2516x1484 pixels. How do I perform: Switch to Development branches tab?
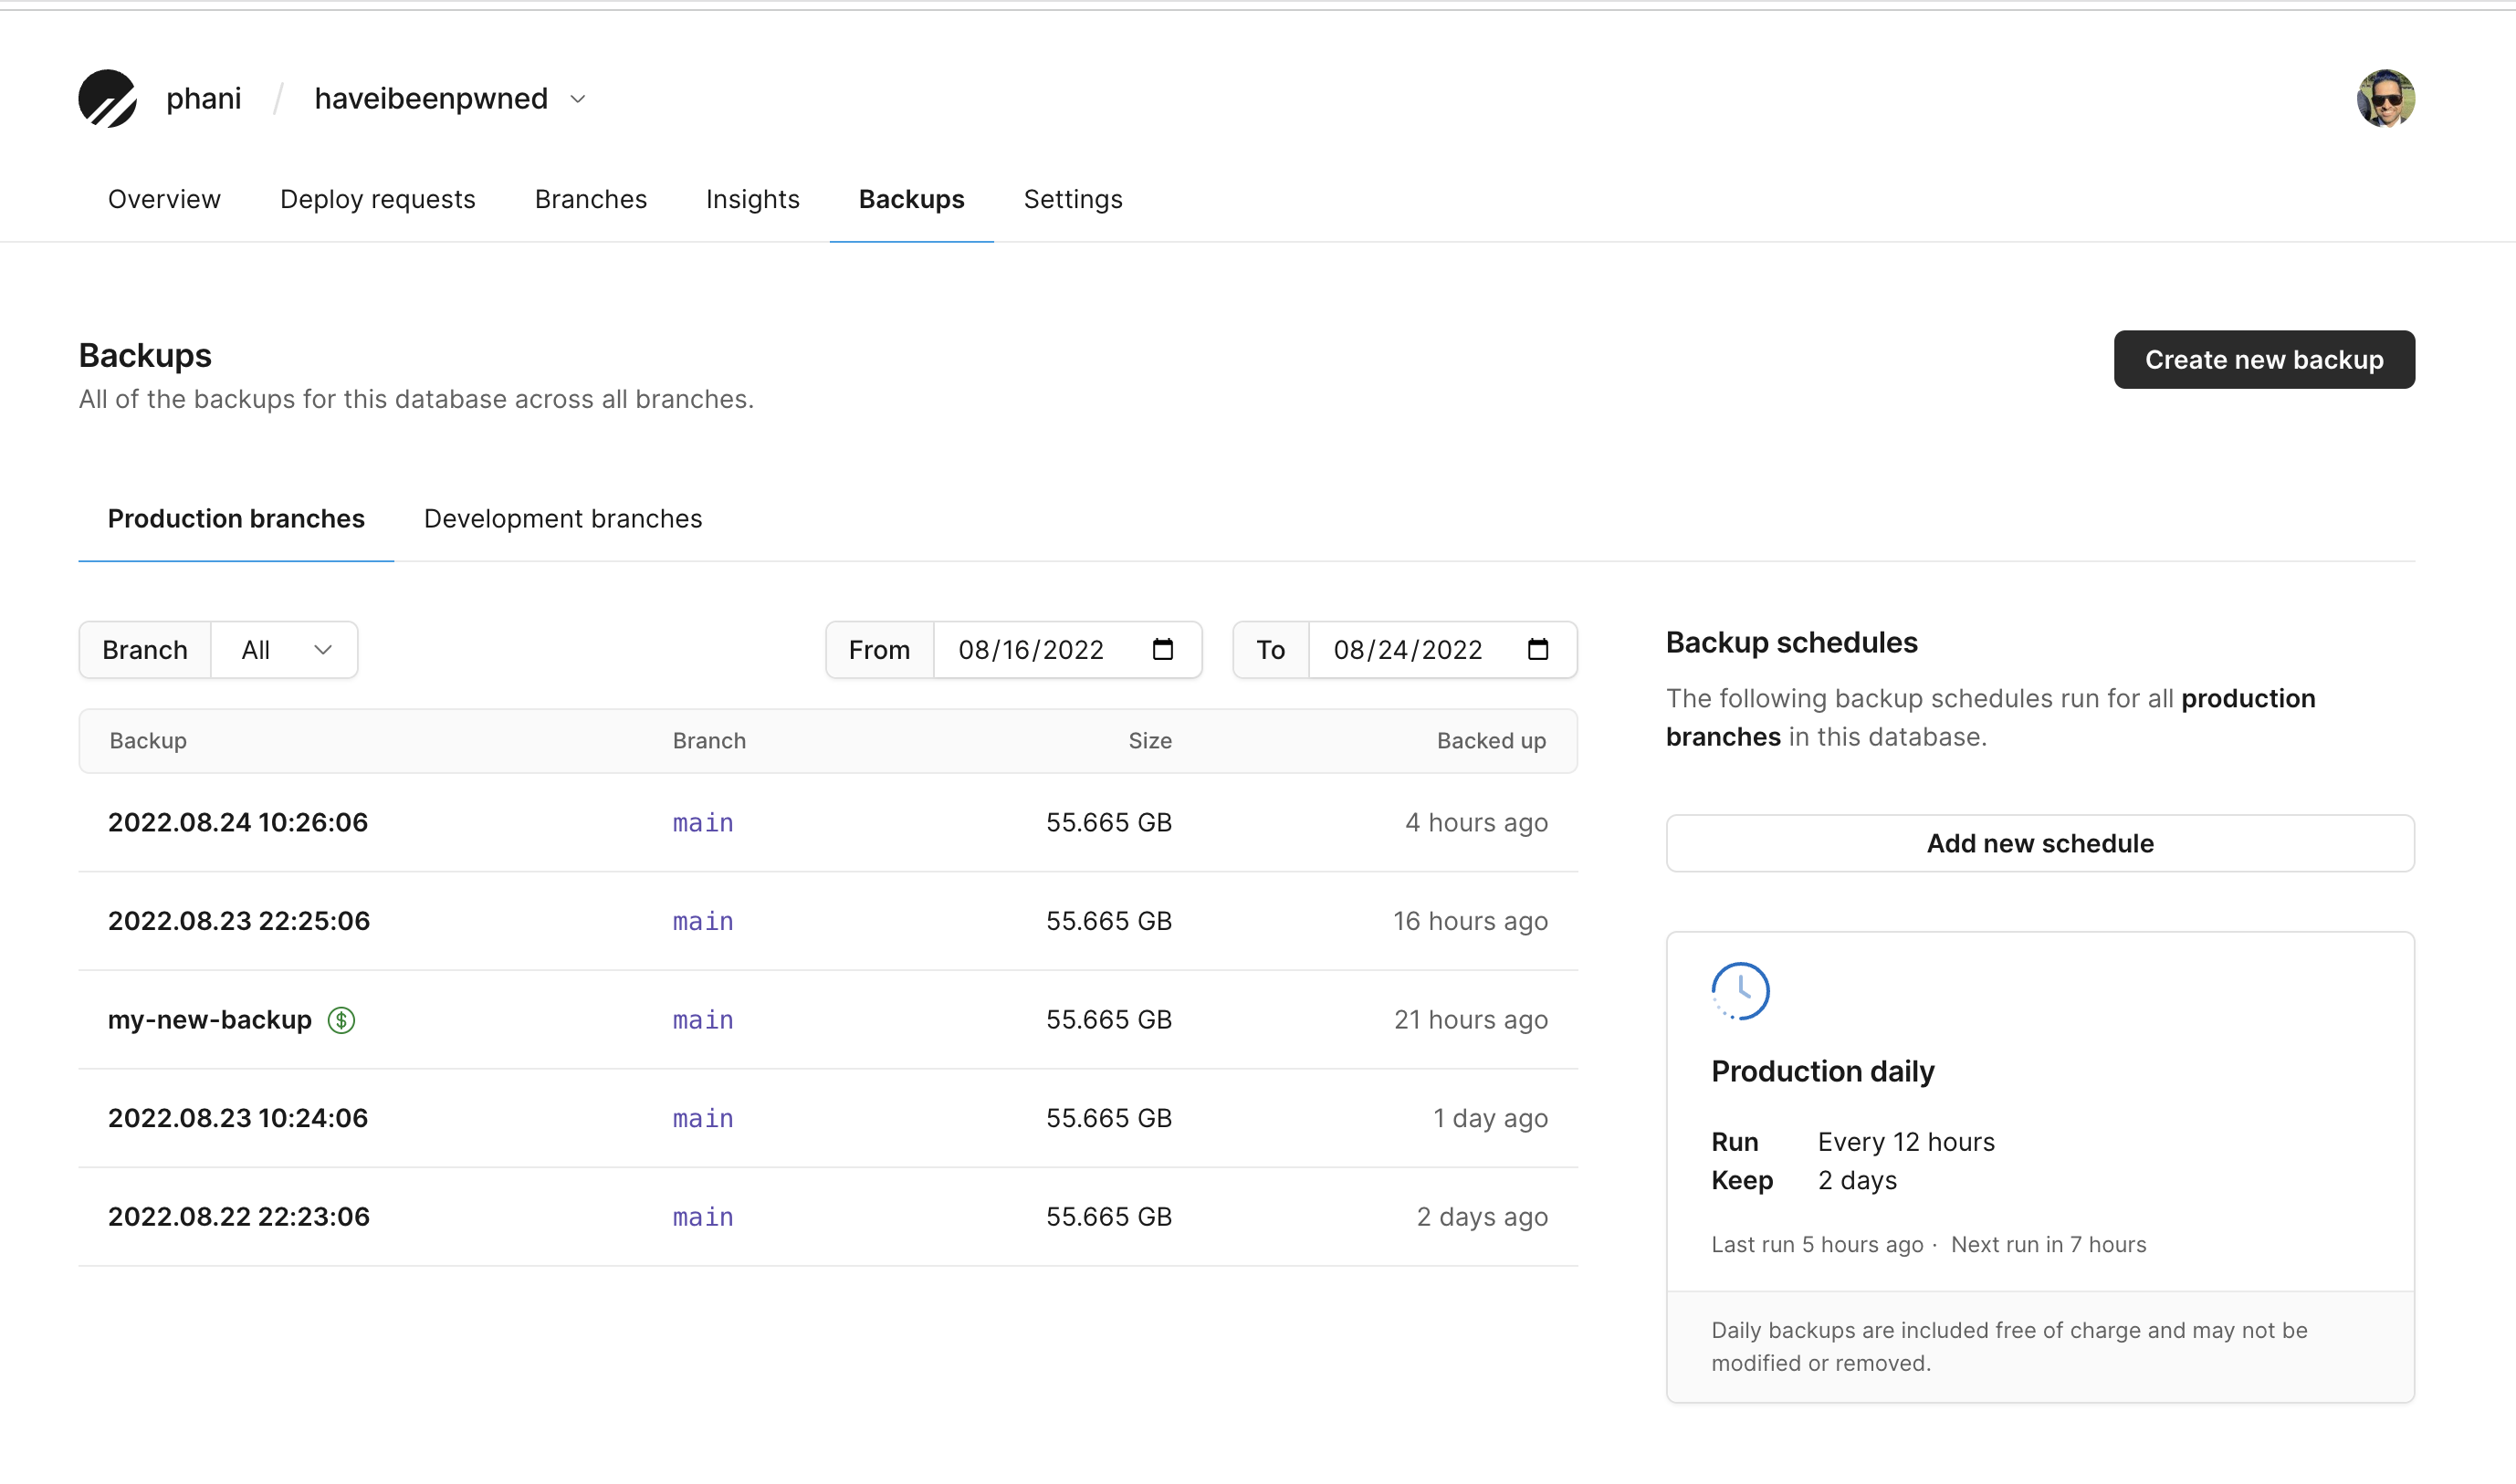(x=561, y=519)
